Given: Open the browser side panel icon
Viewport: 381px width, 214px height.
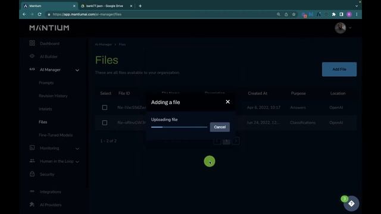Looking at the screenshot, I should 341,14.
